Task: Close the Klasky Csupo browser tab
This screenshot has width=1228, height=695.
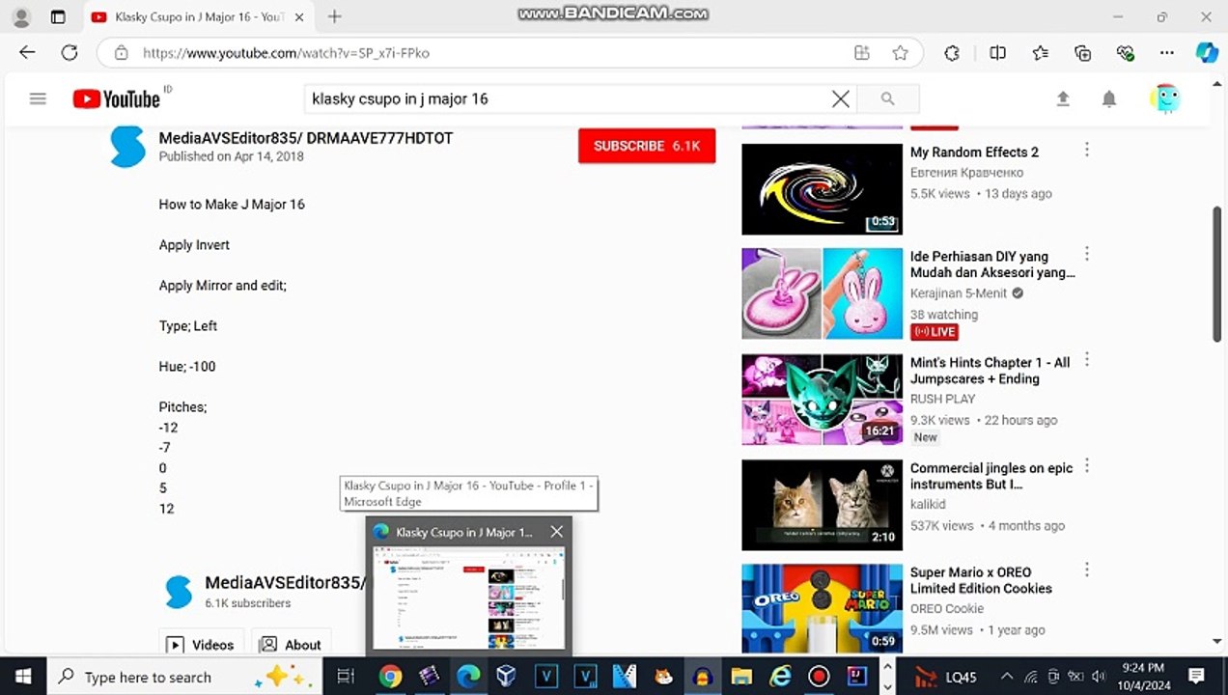Action: (x=299, y=16)
